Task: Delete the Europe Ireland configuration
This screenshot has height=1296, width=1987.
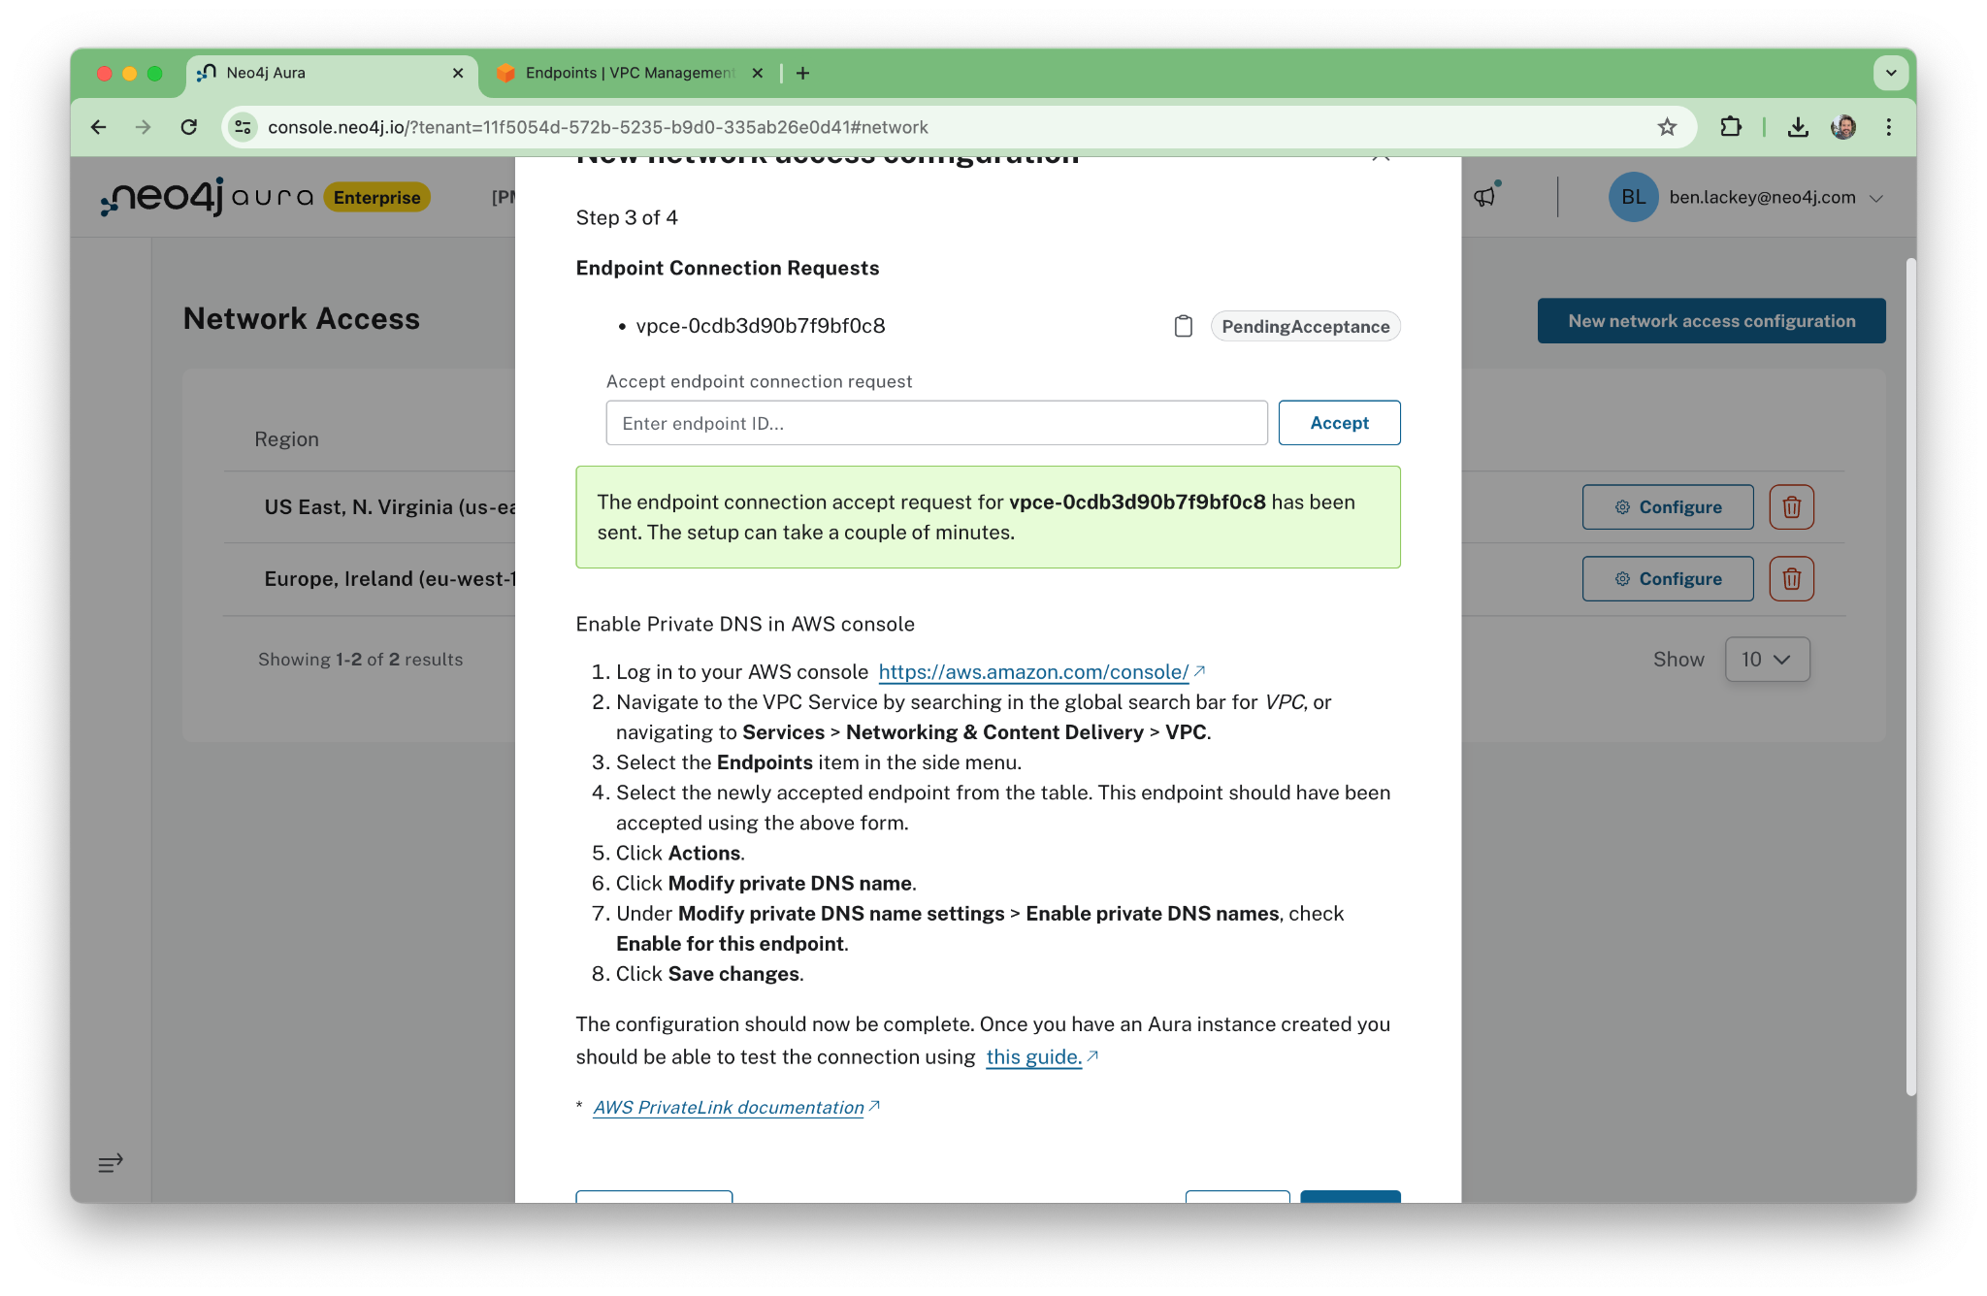Action: pyautogui.click(x=1791, y=579)
